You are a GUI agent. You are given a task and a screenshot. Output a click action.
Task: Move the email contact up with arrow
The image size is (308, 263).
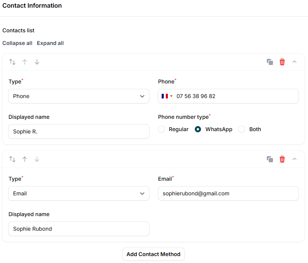(25, 159)
